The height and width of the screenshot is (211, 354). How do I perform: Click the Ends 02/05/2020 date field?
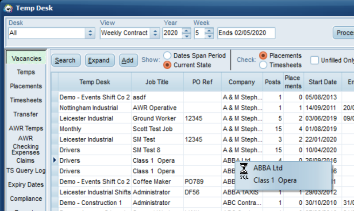246,33
